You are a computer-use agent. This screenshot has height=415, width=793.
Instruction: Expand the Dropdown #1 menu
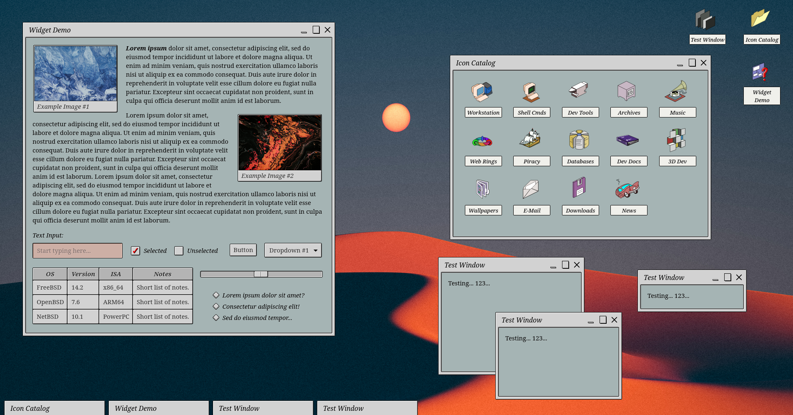[293, 250]
